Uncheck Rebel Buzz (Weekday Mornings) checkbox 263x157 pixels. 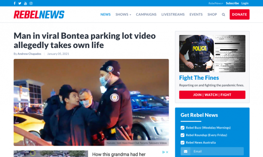point(182,128)
